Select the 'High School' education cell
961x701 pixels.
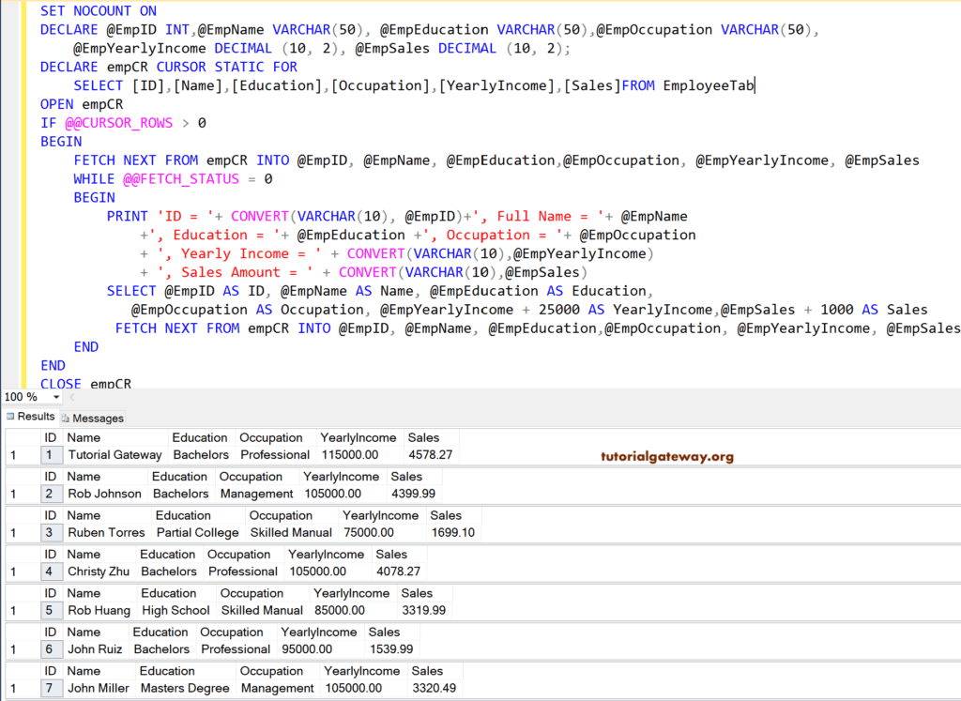point(176,610)
